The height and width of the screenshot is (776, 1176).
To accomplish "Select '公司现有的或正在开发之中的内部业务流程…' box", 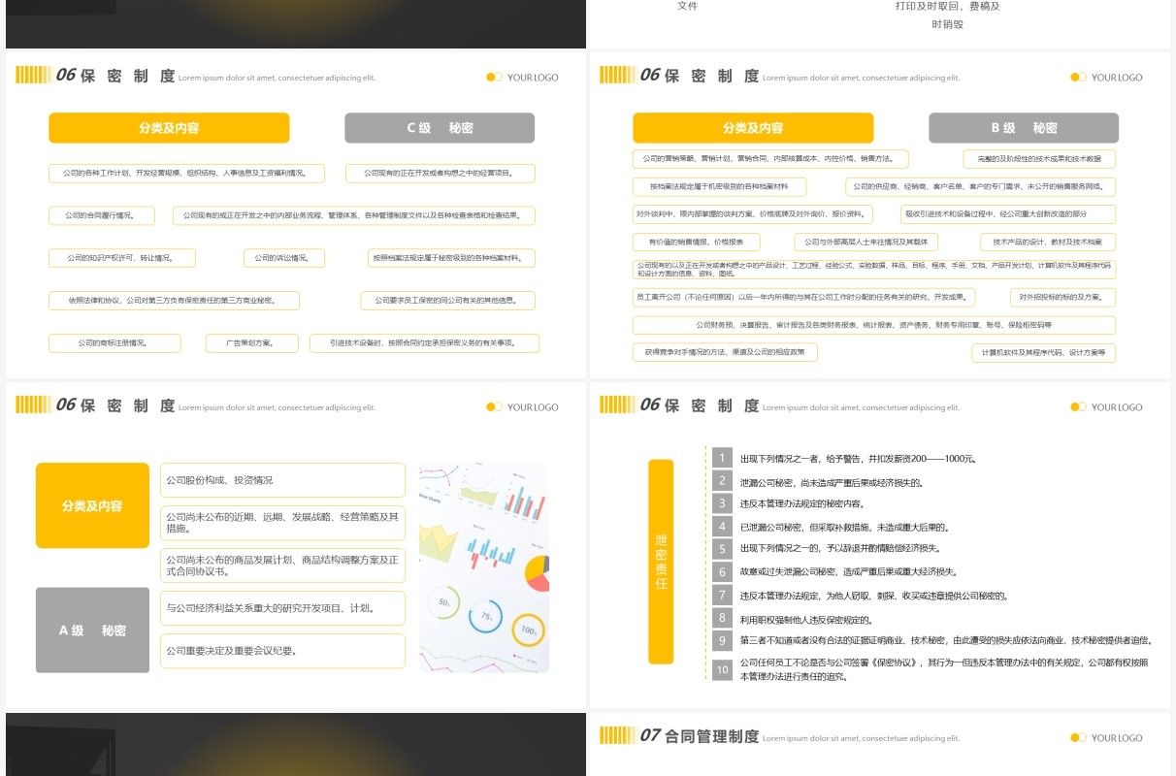I will click(354, 215).
